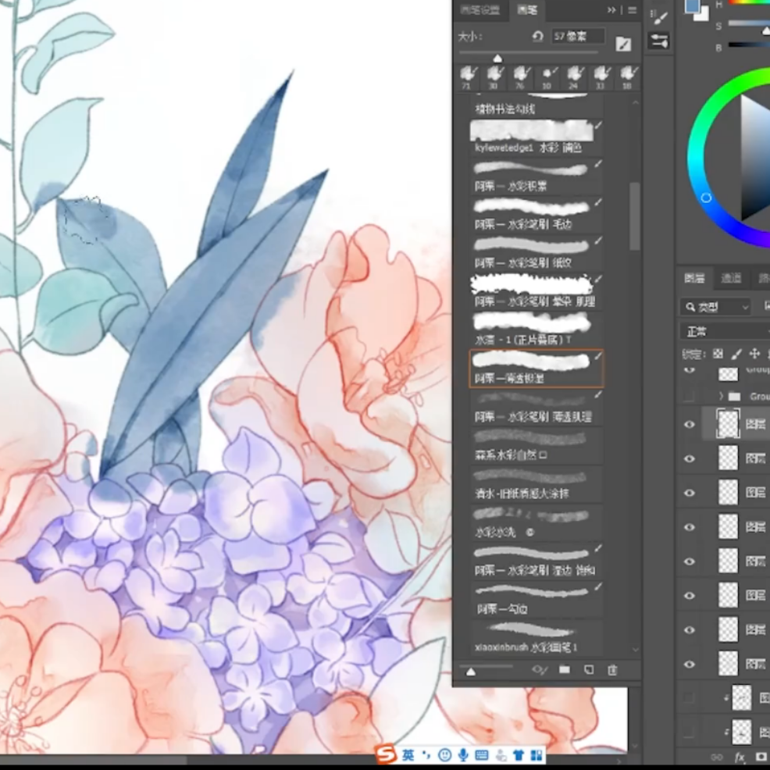Image resolution: width=770 pixels, height=770 pixels.
Task: Click the Group folder icon in Layers
Action: (x=734, y=396)
